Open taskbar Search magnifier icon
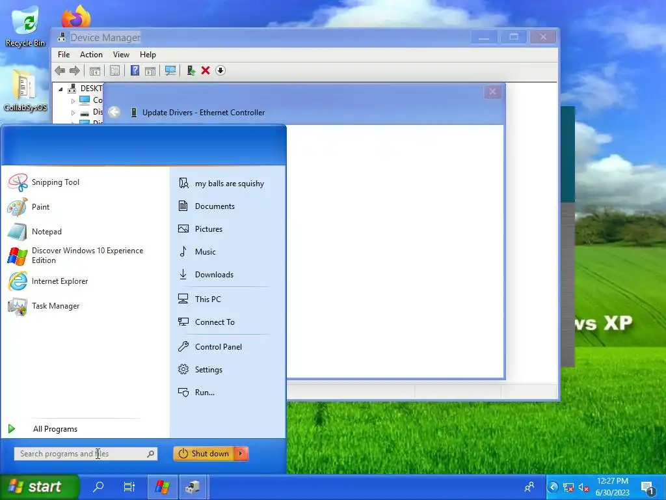Viewport: 666px width, 500px height. [98, 486]
